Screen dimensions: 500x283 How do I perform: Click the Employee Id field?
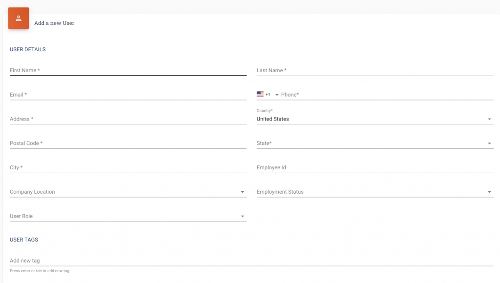point(342,167)
